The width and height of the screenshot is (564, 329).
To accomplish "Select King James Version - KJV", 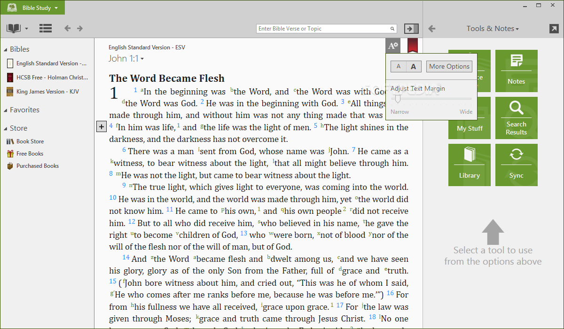I will point(47,92).
